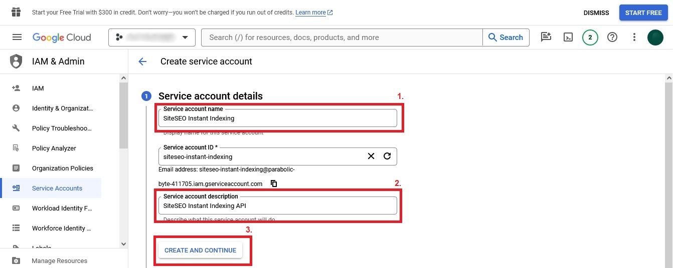Open the hamburger navigation menu
673x268 pixels.
click(x=17, y=37)
